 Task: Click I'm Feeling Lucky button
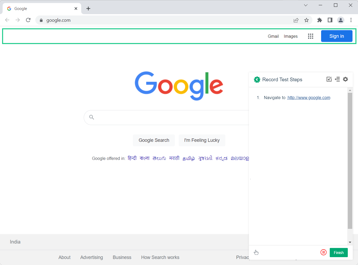tap(202, 140)
